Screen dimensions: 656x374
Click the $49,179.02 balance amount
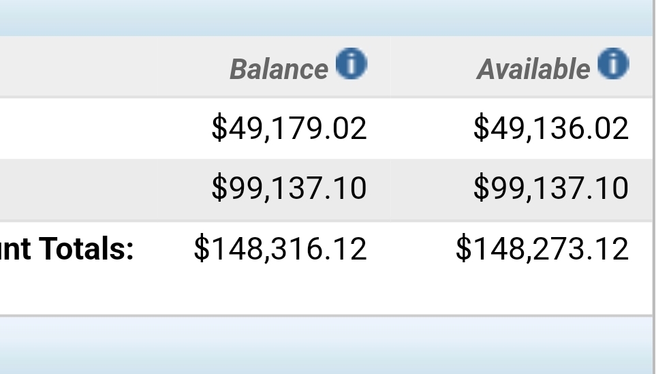tap(289, 128)
